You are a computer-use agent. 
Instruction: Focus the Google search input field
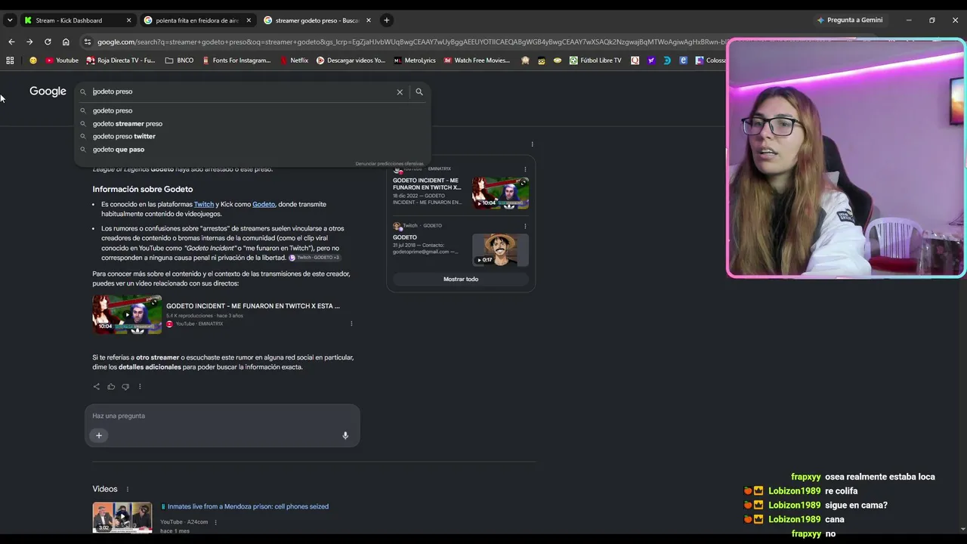click(242, 92)
